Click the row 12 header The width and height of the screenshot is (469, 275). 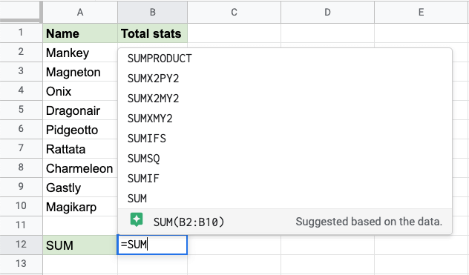(21, 245)
